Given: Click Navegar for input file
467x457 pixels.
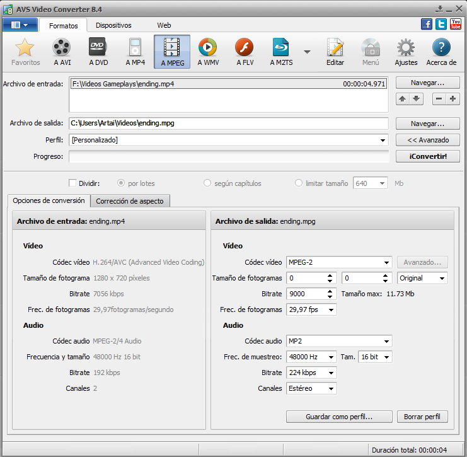Looking at the screenshot, I should (427, 83).
